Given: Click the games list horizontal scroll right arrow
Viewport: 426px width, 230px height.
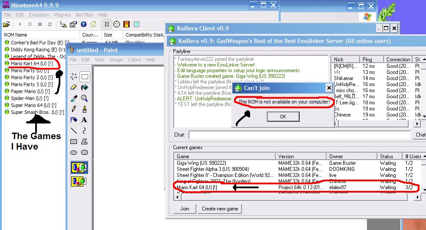Looking at the screenshot, I should [418, 197].
